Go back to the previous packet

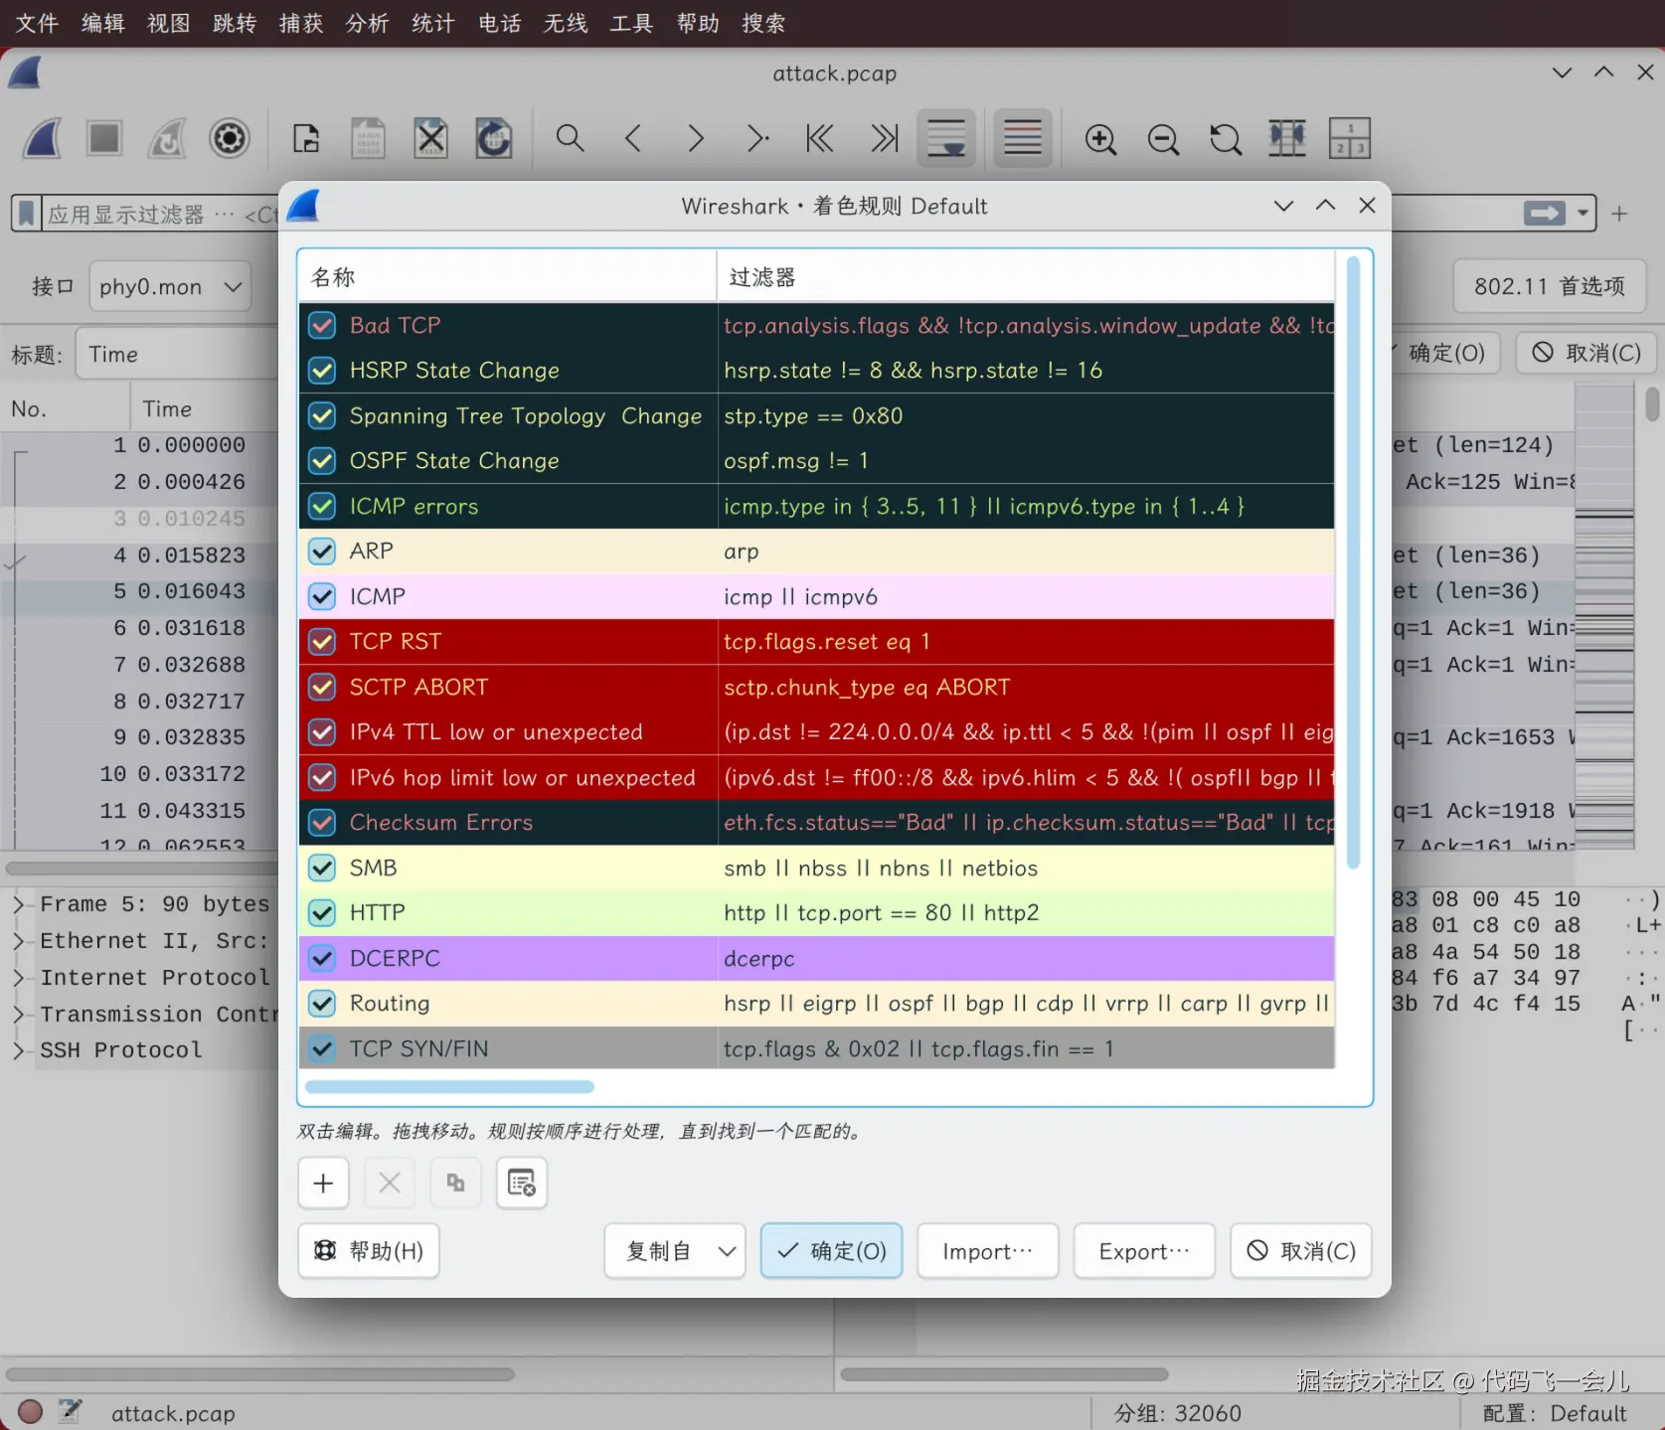click(x=632, y=139)
